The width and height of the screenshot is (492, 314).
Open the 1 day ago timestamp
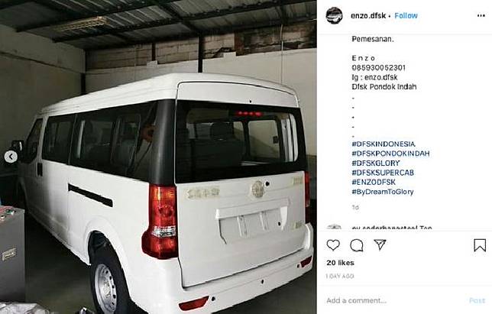click(340, 277)
